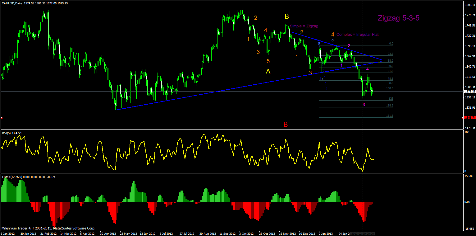Click the blue lowercase "c" wave label
This screenshot has width=476, height=236.
tap(332, 40)
